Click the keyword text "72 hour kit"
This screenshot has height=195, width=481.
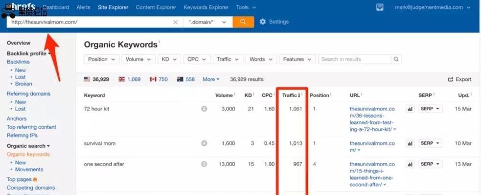(x=96, y=109)
